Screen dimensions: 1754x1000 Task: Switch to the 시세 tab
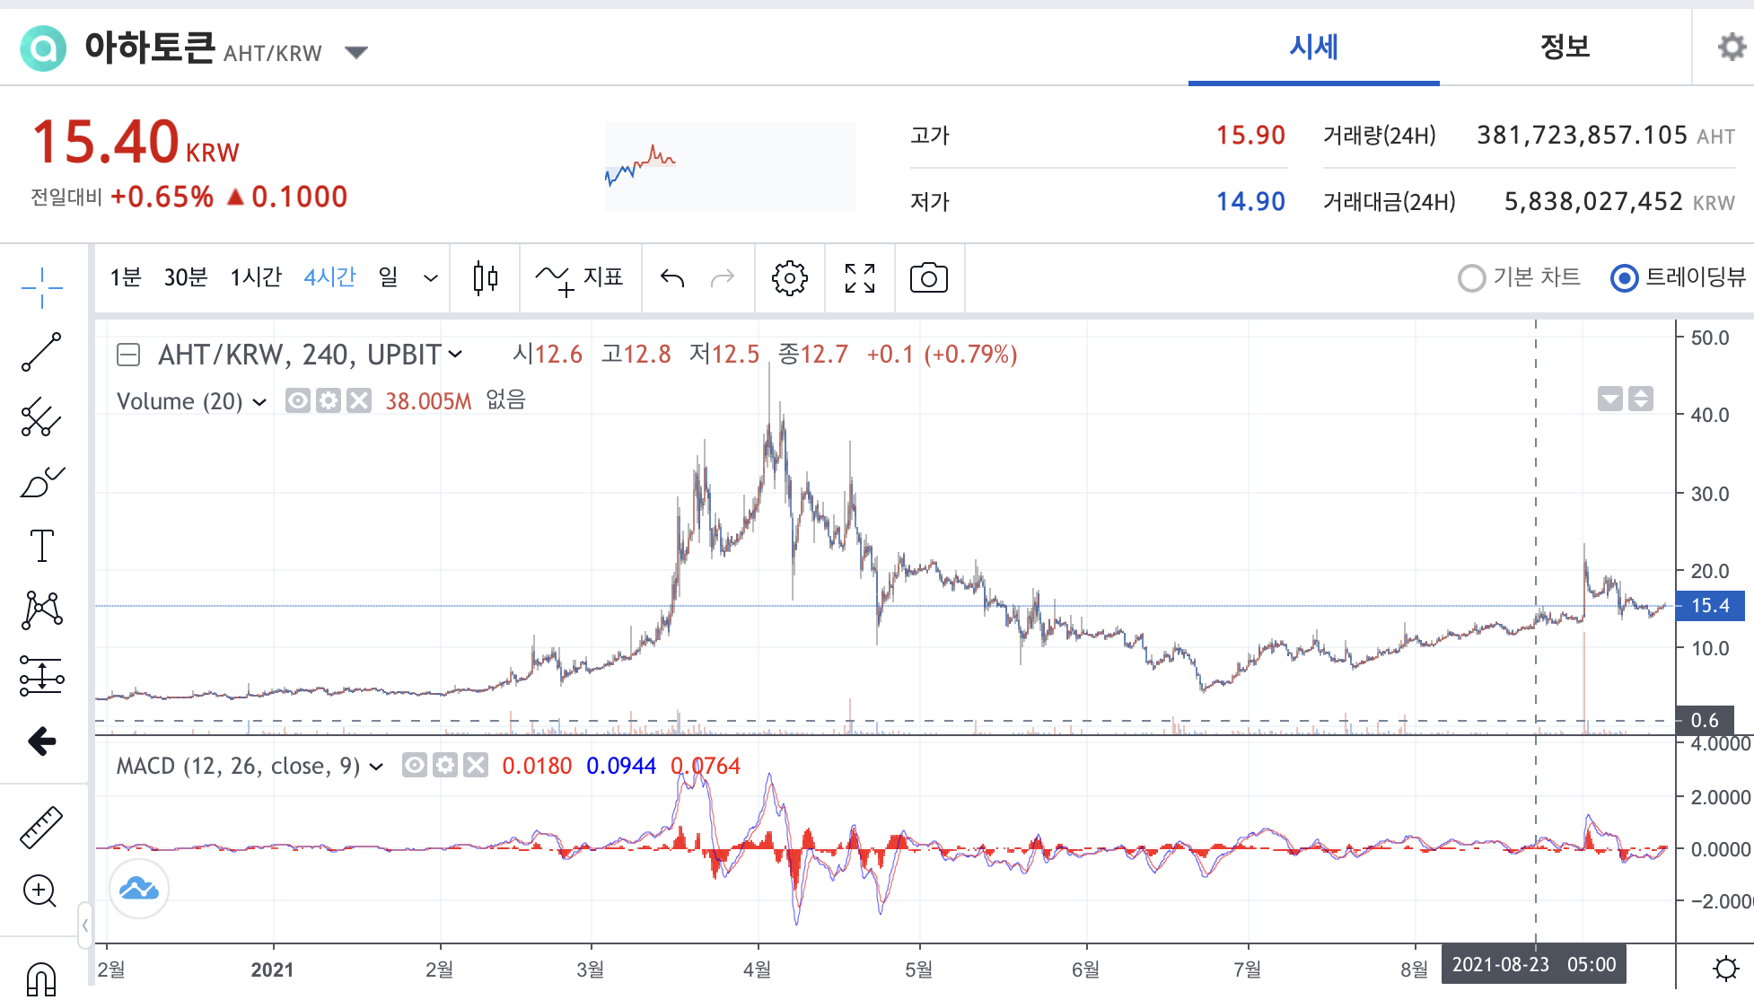point(1313,47)
